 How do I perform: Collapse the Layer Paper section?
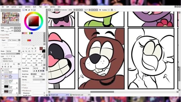click(x=5, y=38)
